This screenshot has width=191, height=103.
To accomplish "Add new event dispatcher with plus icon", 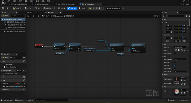I will [24, 90].
